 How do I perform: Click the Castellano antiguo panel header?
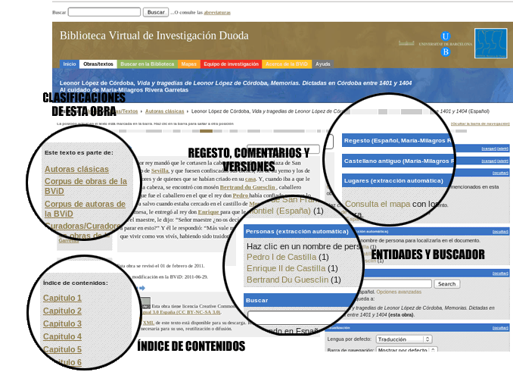pyautogui.click(x=398, y=161)
